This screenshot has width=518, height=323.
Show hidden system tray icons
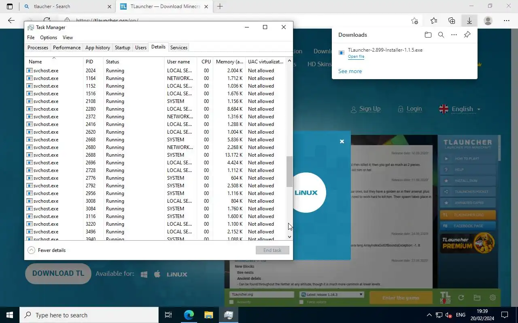coord(429,315)
